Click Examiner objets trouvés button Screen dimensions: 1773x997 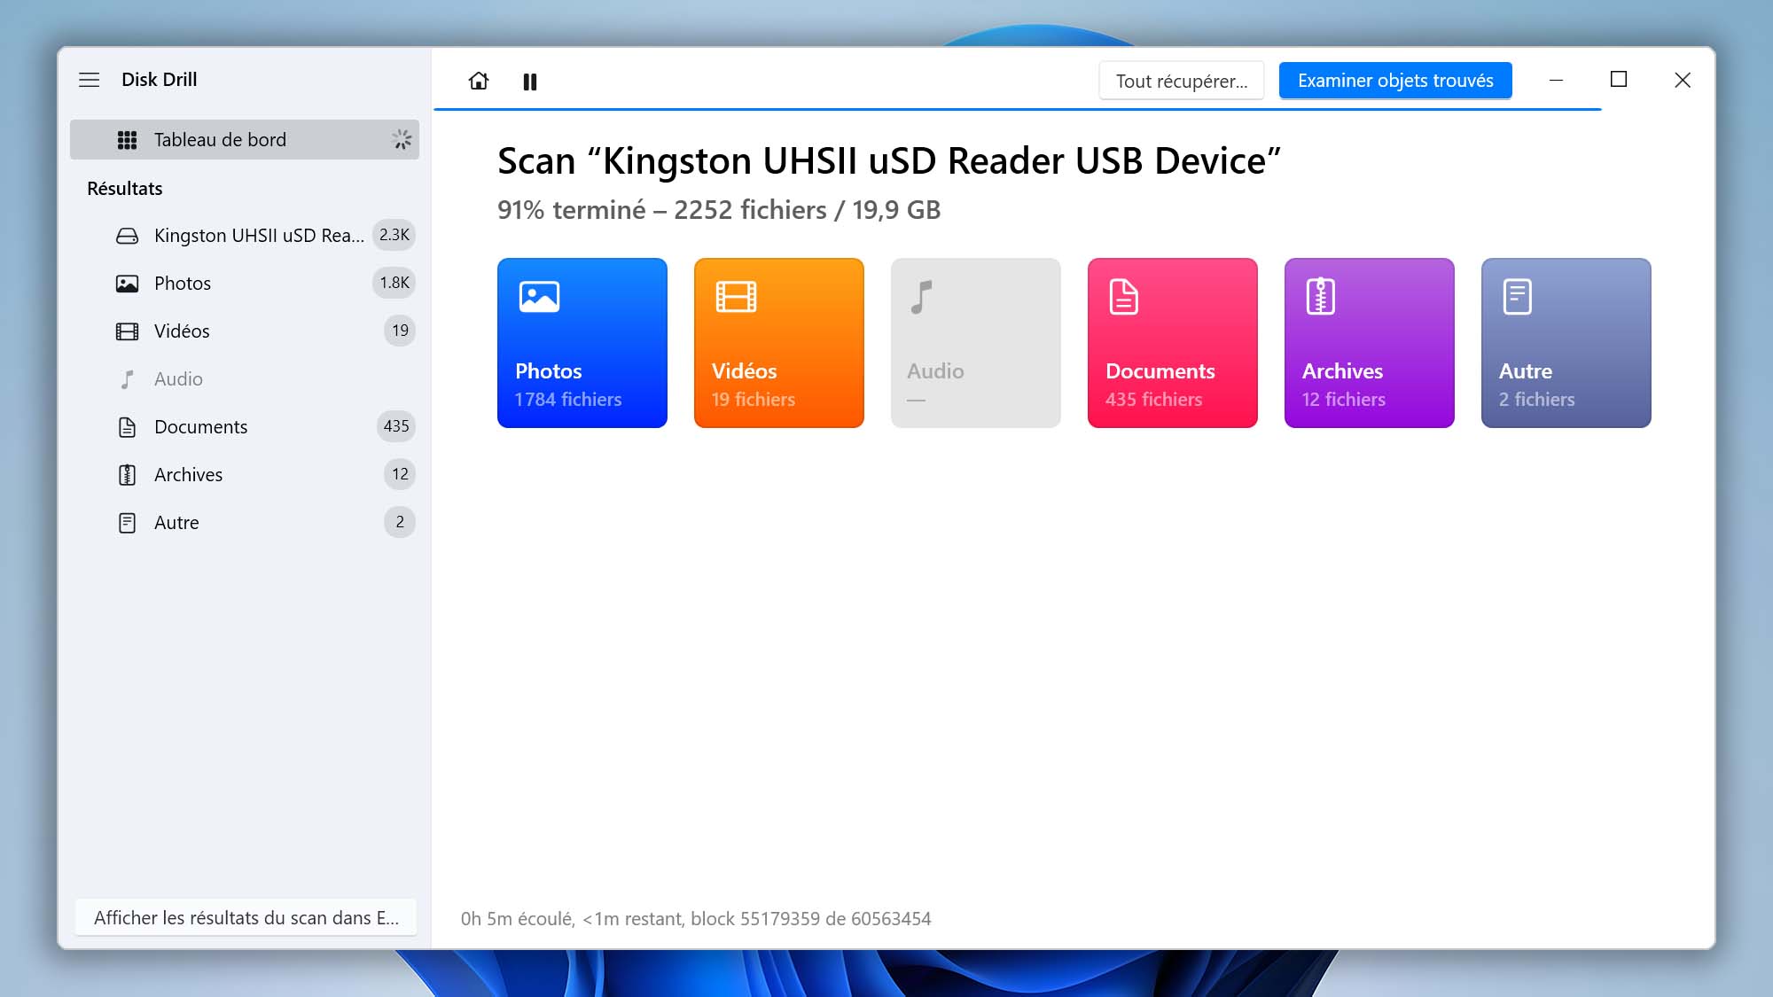pyautogui.click(x=1395, y=81)
